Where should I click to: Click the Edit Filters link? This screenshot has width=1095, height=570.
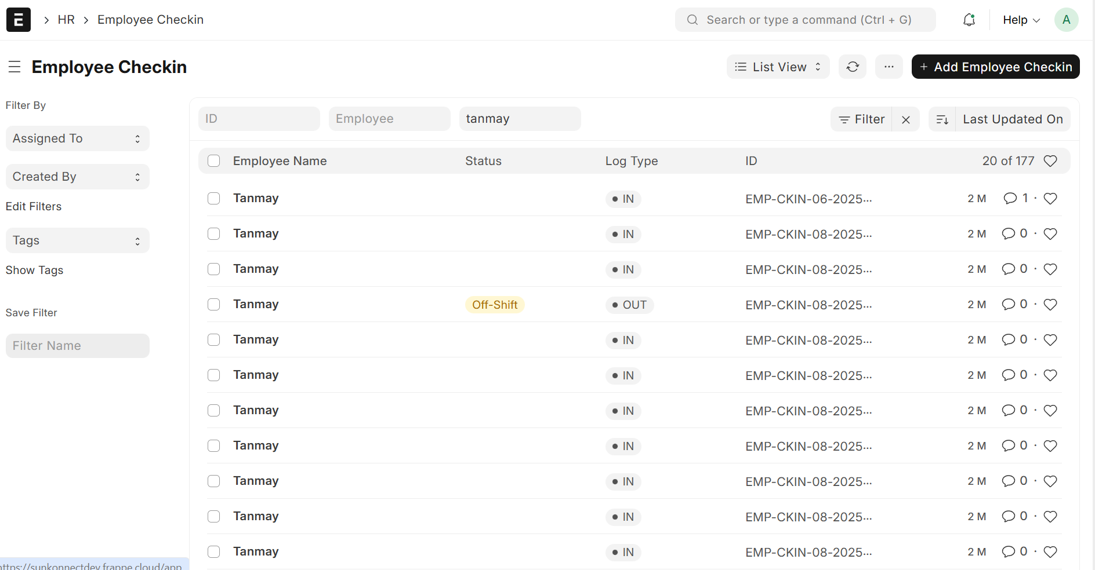[34, 206]
